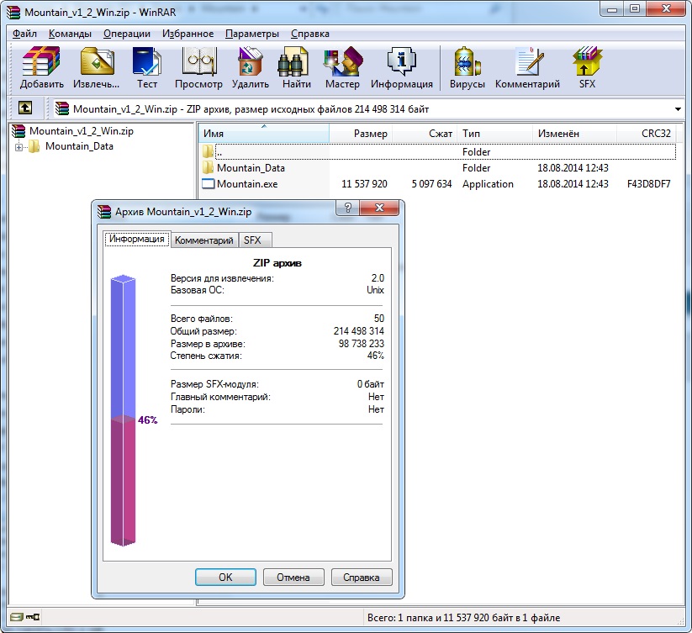Expand the Mountain_Data tree node
Screen dimensions: 692x633
pyautogui.click(x=18, y=147)
